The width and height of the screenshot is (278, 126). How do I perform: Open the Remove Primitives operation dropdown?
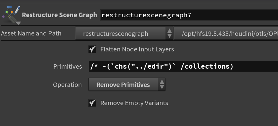127,85
